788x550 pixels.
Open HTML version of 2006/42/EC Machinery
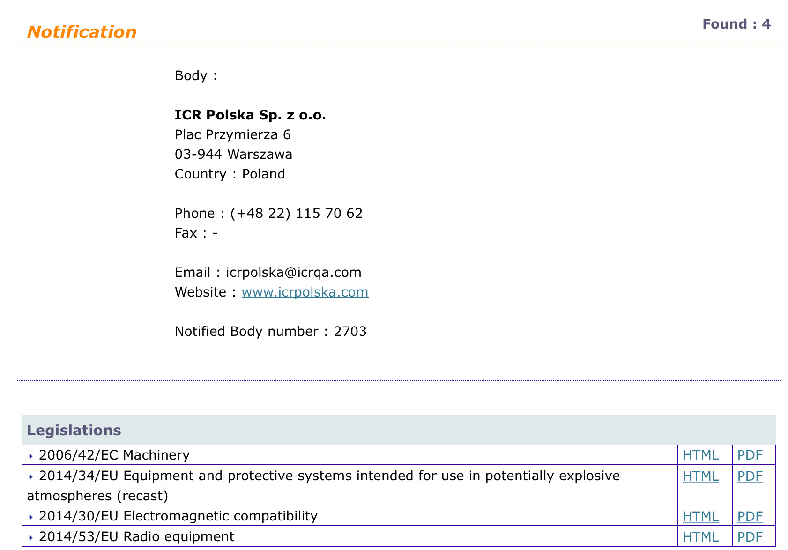click(700, 455)
